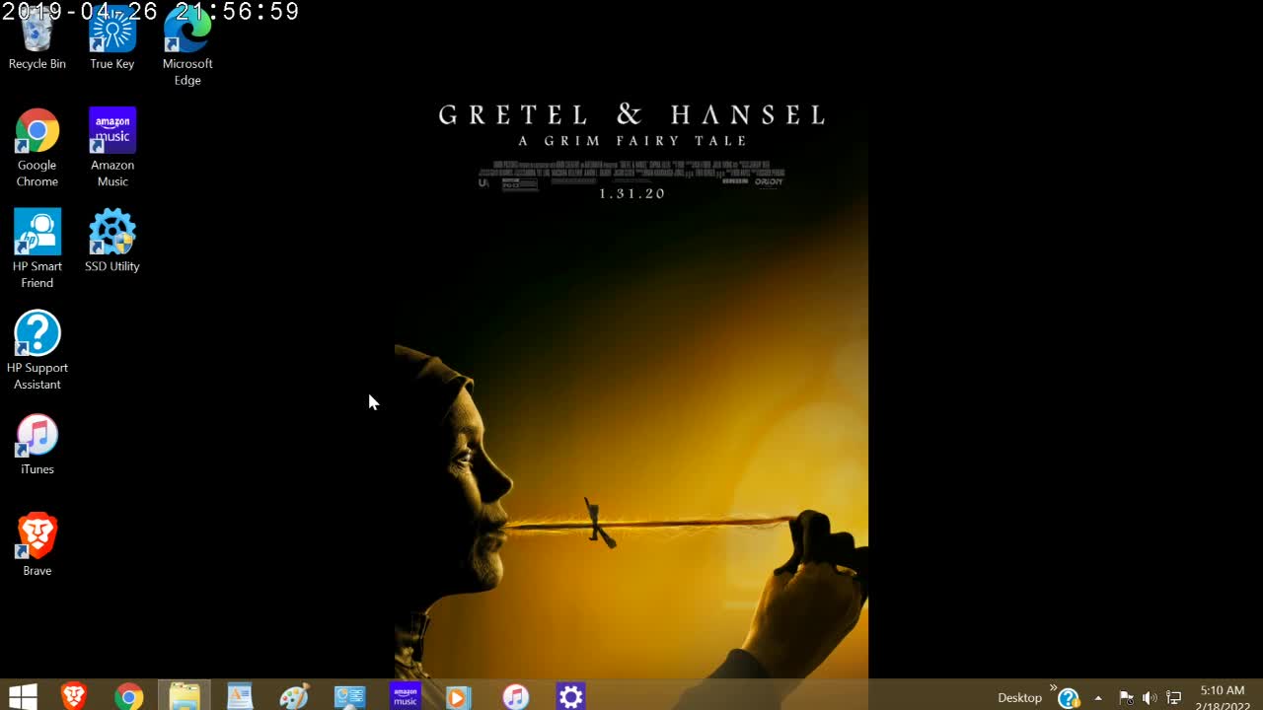This screenshot has height=710, width=1263.
Task: Select the Amazon Music desktop shortcut
Action: coord(112,148)
